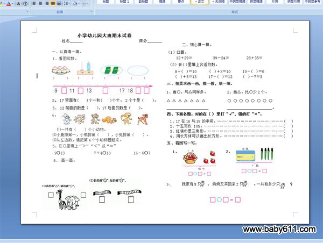Click the deer animal picture

click(143, 119)
